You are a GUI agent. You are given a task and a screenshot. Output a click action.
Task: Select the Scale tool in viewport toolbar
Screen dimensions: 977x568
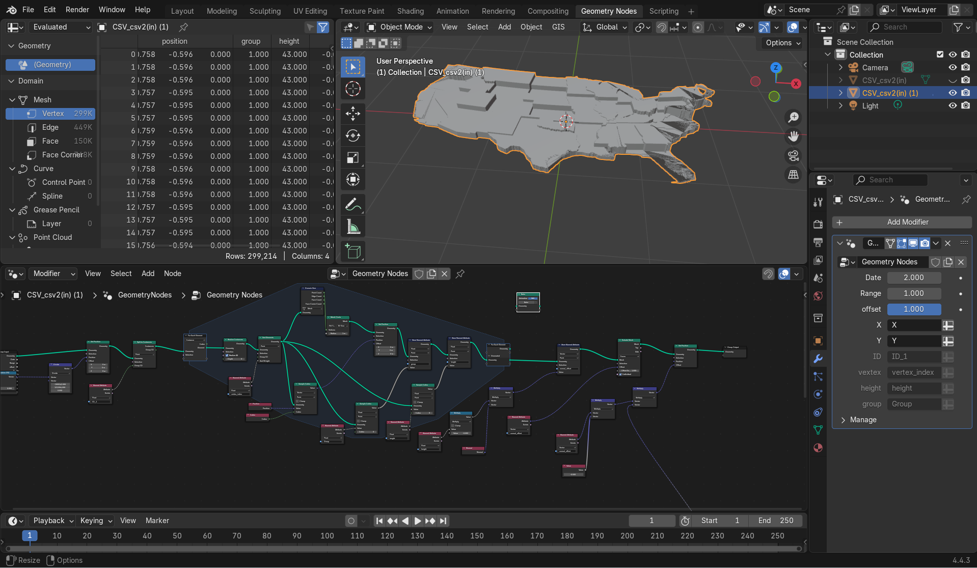352,158
